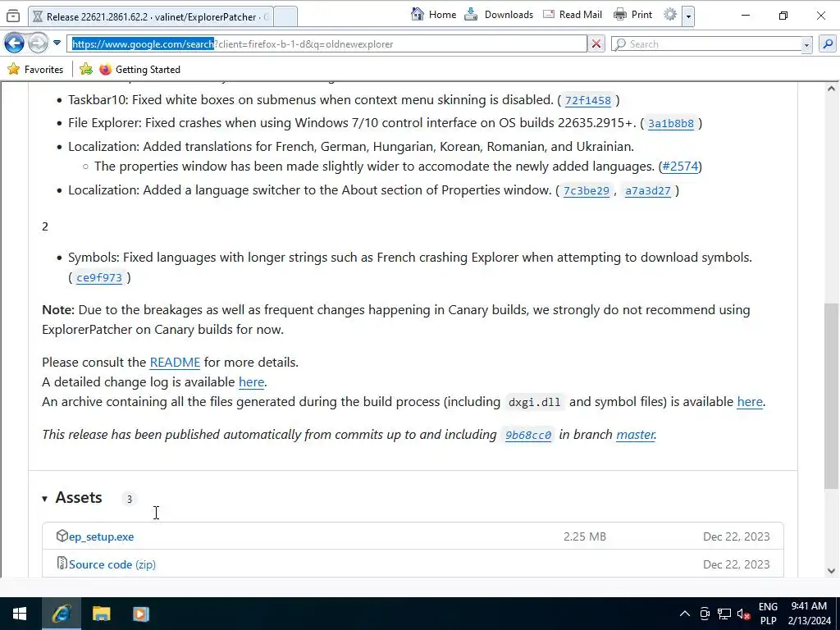This screenshot has width=840, height=630.
Task: Open commit link 7c3be29
Action: [586, 190]
